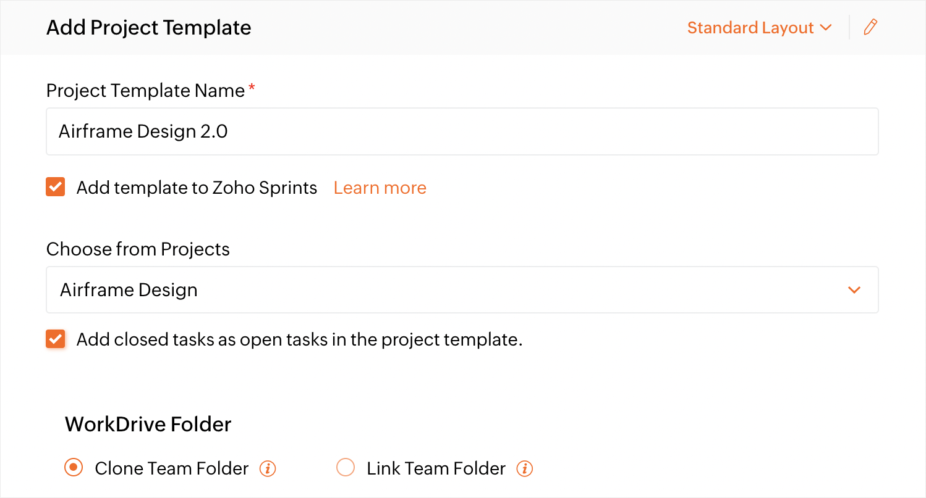926x498 pixels.
Task: Uncheck the Add closed tasks as open tasks checkbox
Action: (x=56, y=339)
